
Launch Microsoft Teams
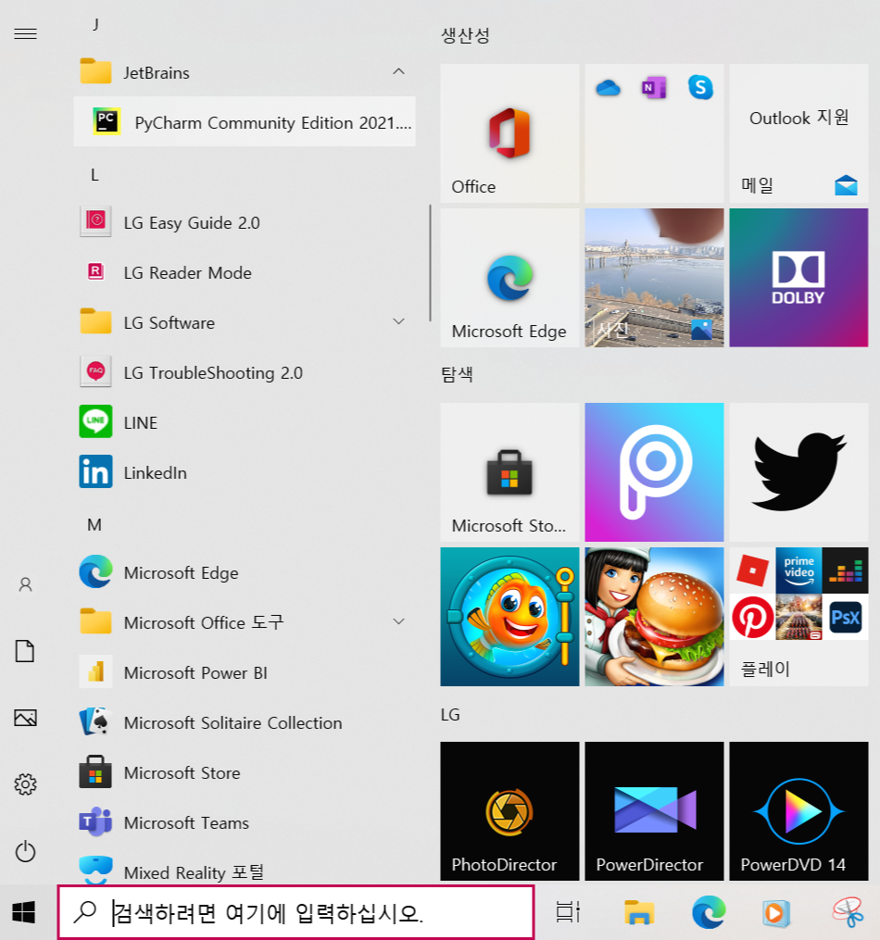[245, 822]
